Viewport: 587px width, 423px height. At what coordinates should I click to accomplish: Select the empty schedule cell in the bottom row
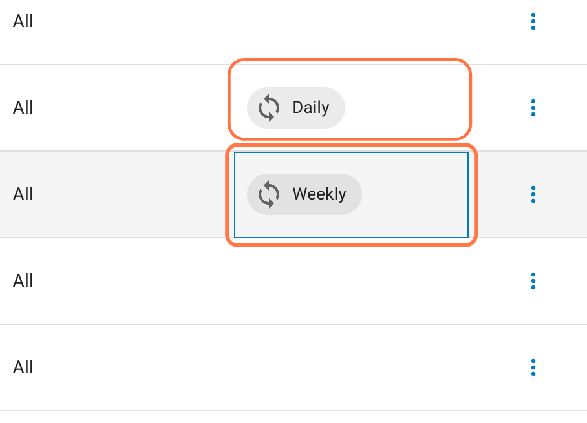tap(351, 367)
